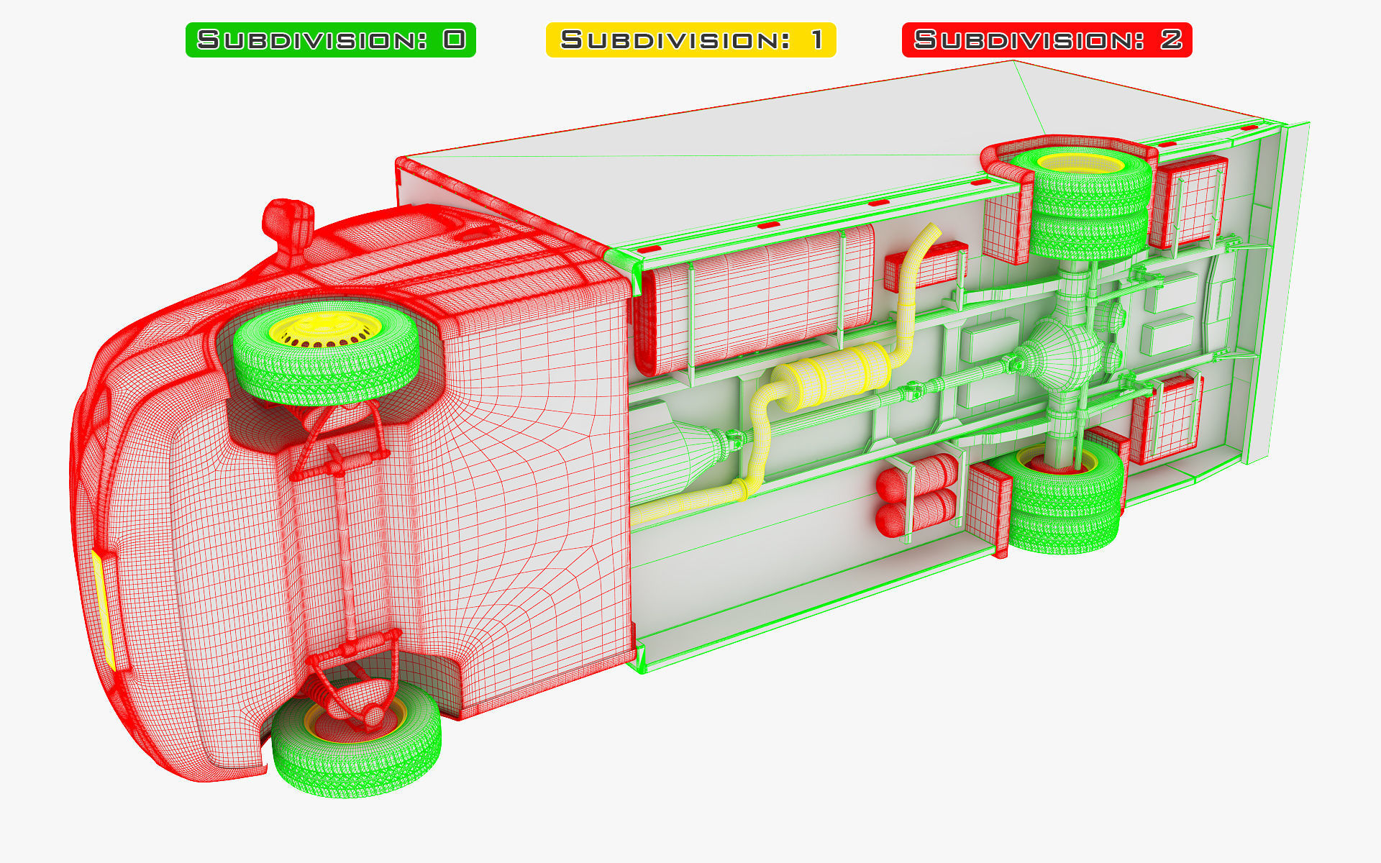This screenshot has height=863, width=1381.
Task: Select the red side mirror on the cab
Action: click(288, 222)
